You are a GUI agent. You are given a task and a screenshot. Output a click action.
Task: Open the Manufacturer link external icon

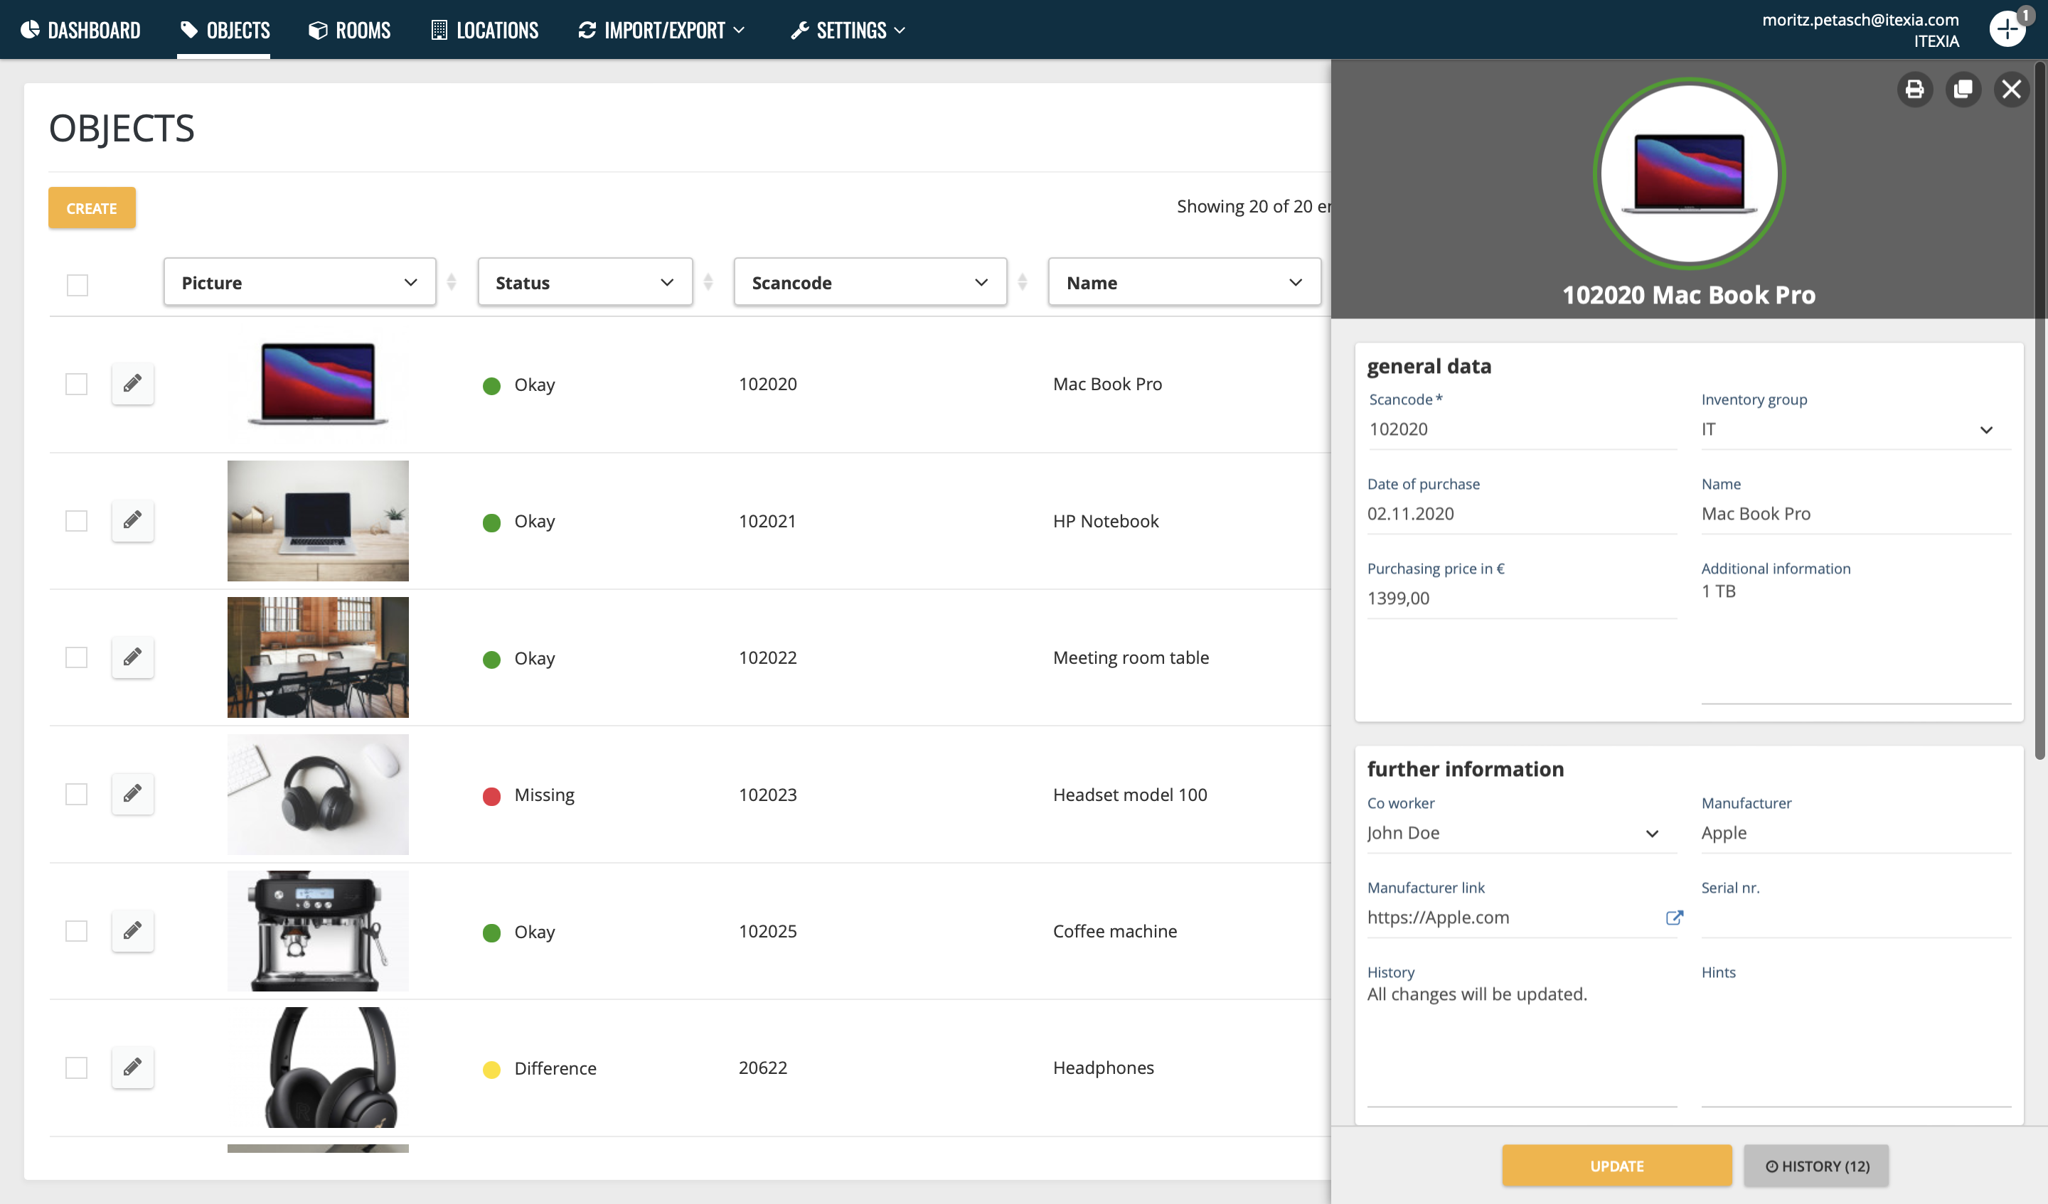(x=1673, y=918)
